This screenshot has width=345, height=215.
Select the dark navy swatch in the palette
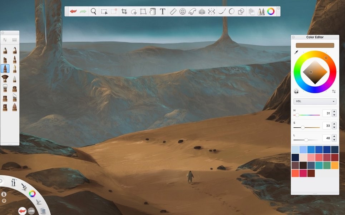[295, 157]
